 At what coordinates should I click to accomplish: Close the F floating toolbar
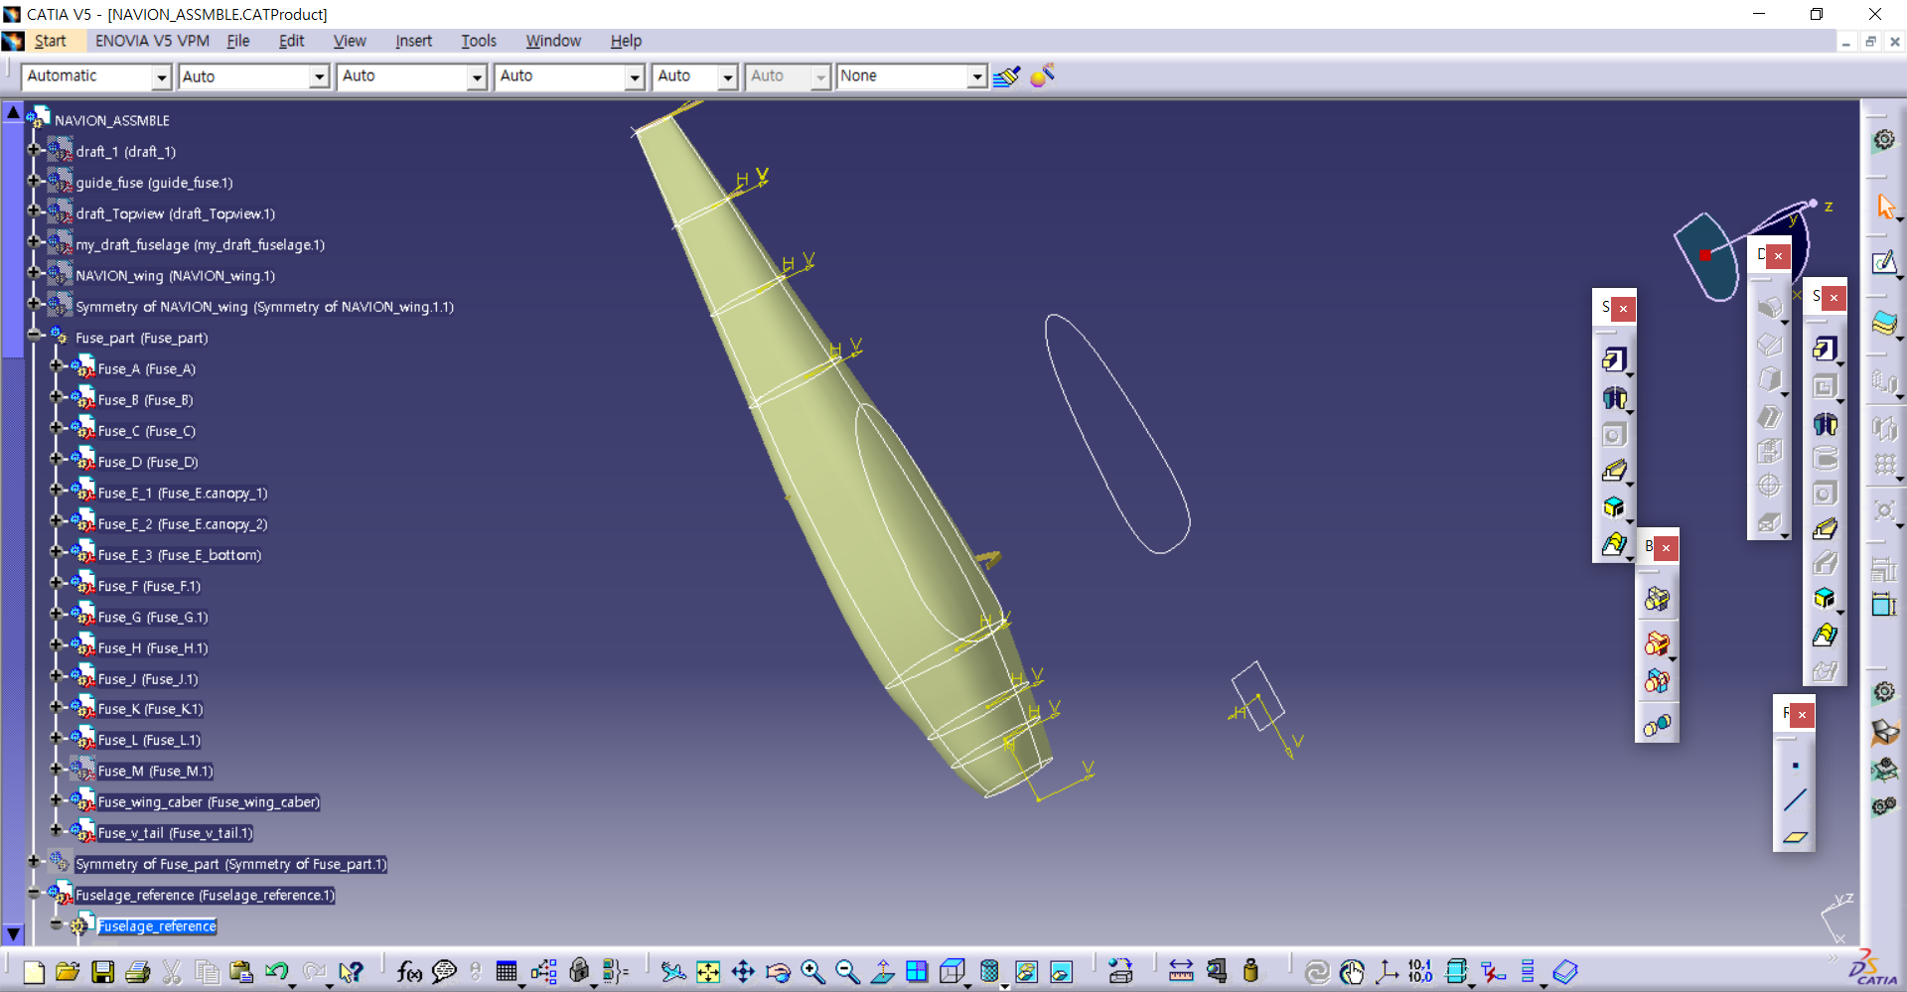click(1802, 714)
